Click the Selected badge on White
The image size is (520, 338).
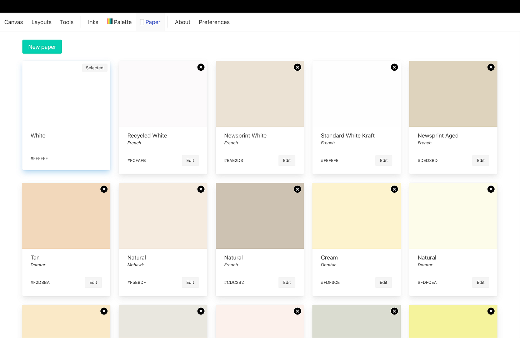pyautogui.click(x=95, y=68)
